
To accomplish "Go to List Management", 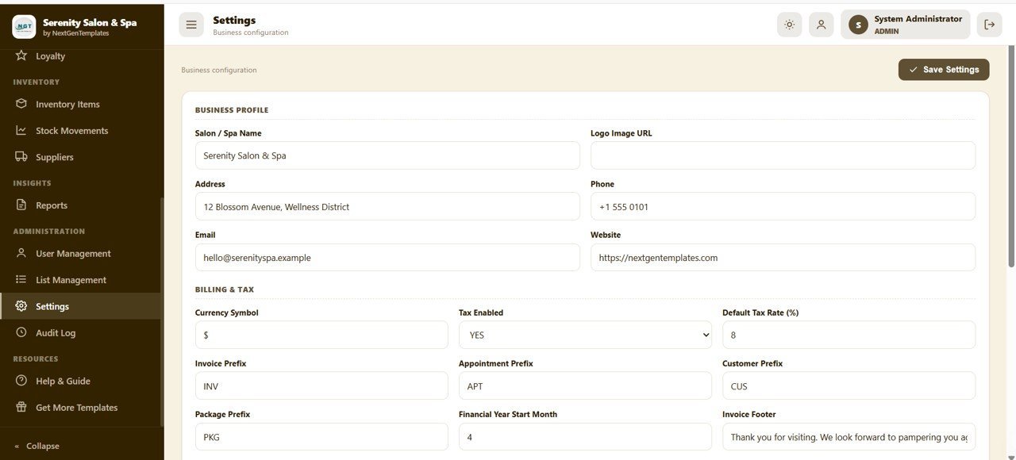I will tap(80, 279).
